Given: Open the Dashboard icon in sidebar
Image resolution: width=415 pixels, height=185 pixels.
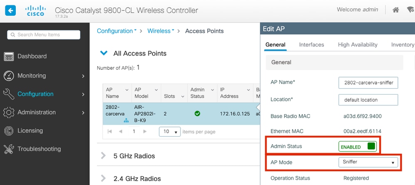Looking at the screenshot, I should pyautogui.click(x=8, y=56).
